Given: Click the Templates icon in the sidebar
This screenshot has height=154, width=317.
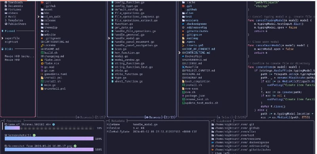Looking at the screenshot, I should pos(6,21).
